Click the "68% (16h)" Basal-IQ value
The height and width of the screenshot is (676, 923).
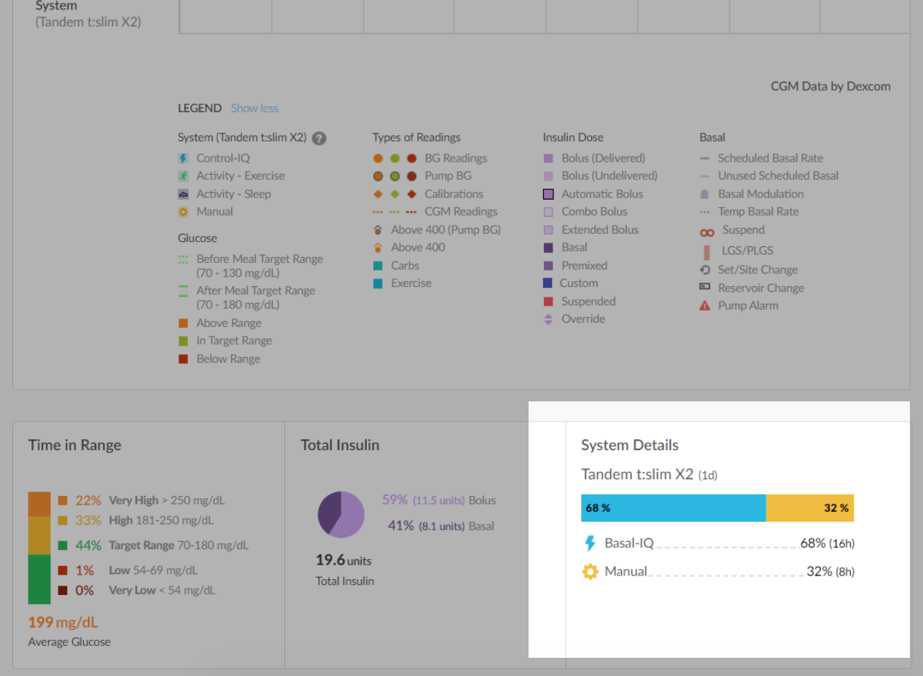pyautogui.click(x=827, y=543)
